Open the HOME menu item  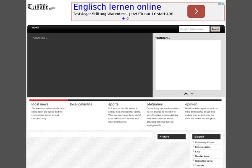click(x=36, y=28)
